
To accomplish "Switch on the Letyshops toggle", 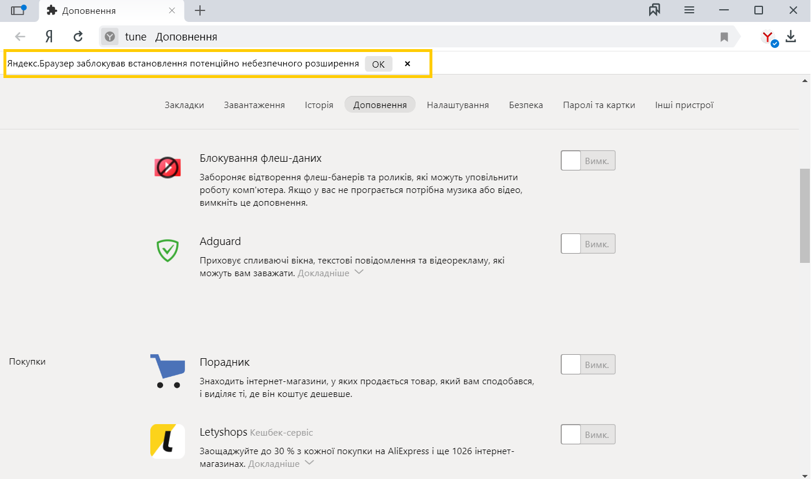I will pos(588,435).
